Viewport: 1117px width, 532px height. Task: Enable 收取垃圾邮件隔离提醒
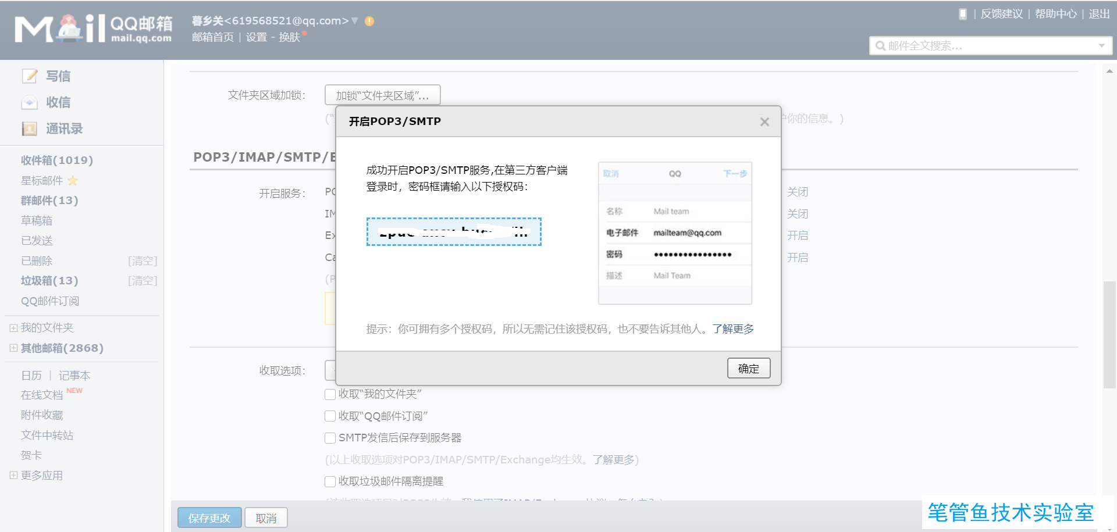(330, 481)
